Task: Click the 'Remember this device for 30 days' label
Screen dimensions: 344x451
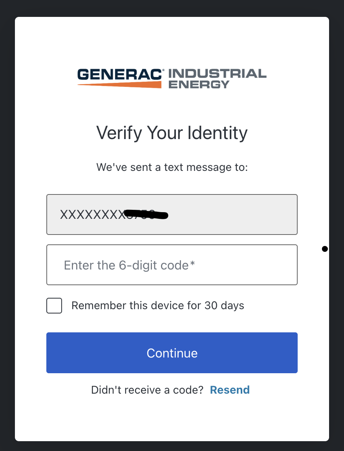Action: [157, 306]
